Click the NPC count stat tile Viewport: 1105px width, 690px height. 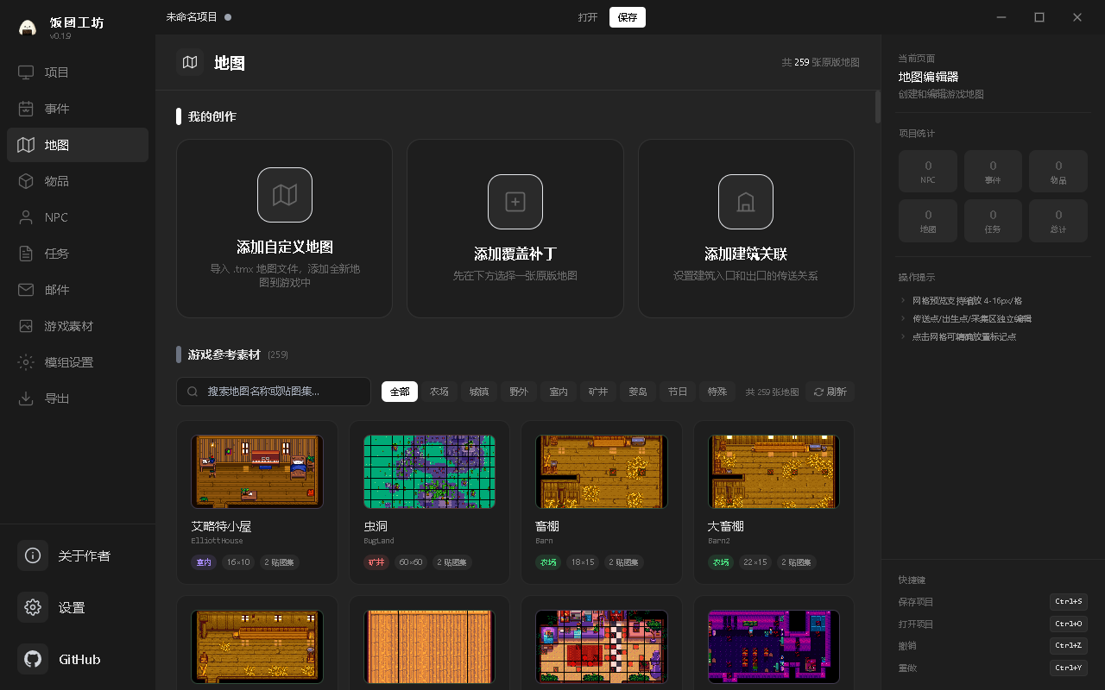(928, 172)
